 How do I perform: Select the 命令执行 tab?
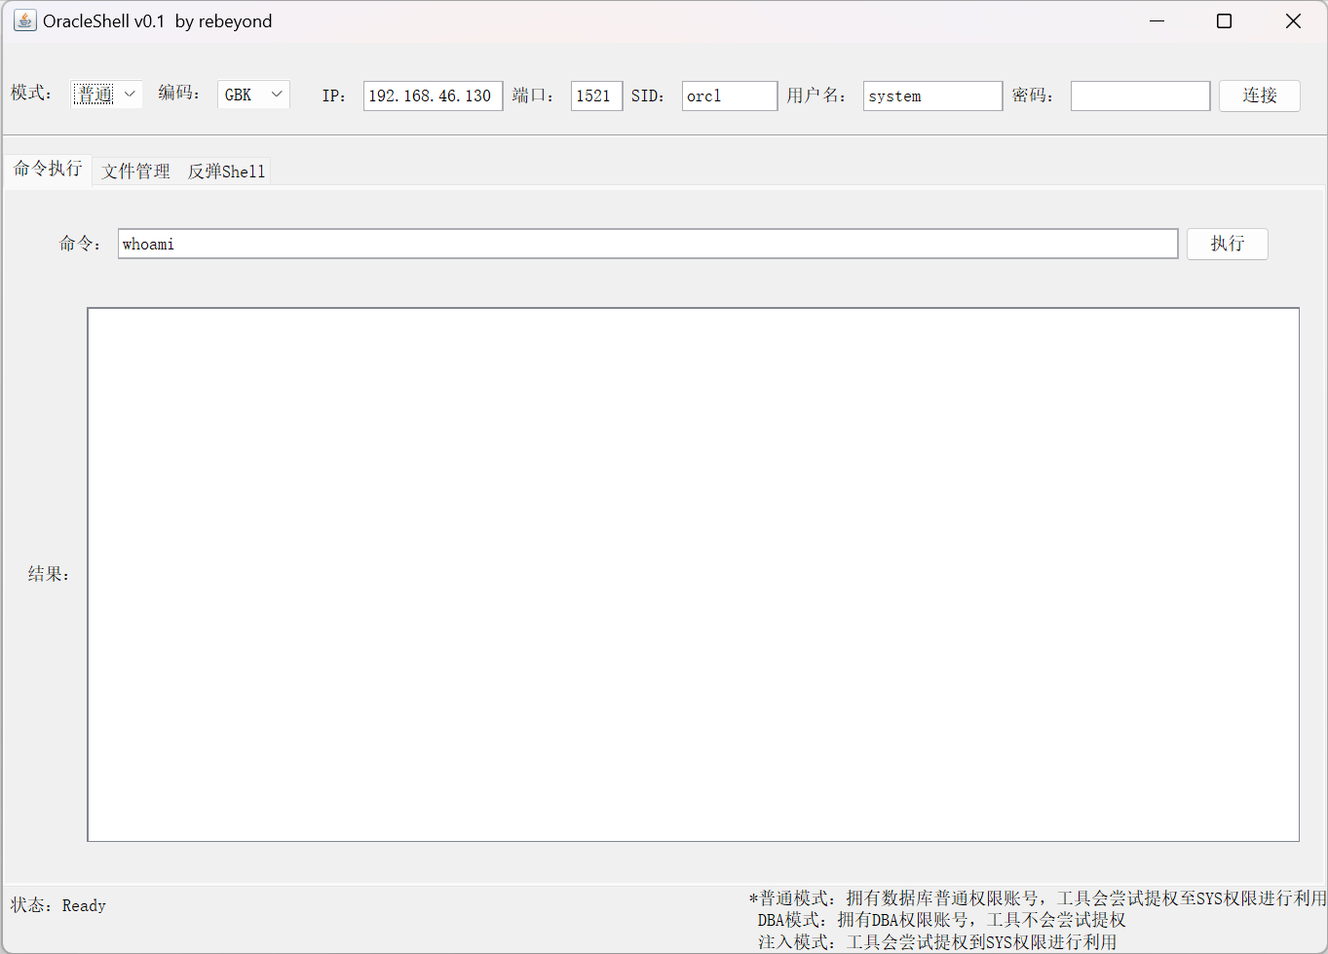tap(48, 169)
